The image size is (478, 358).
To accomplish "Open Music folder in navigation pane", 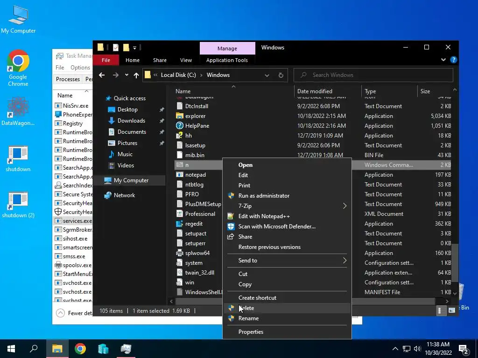I will [x=125, y=154].
